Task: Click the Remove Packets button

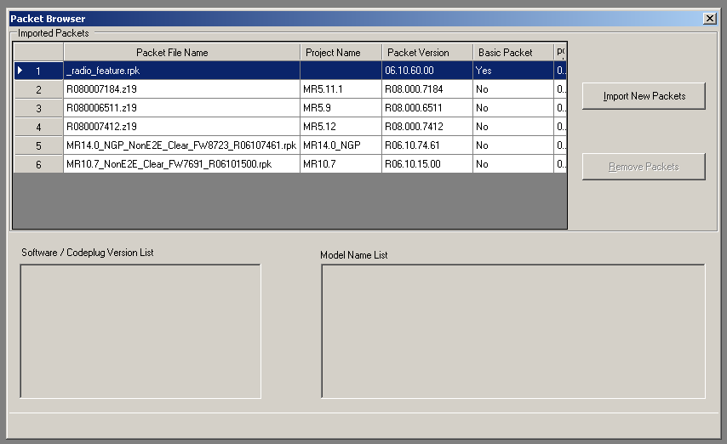Action: [644, 167]
